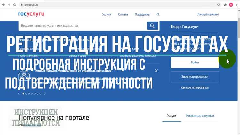Go to the next banner slide
The image size is (240, 135).
[x=45, y=94]
